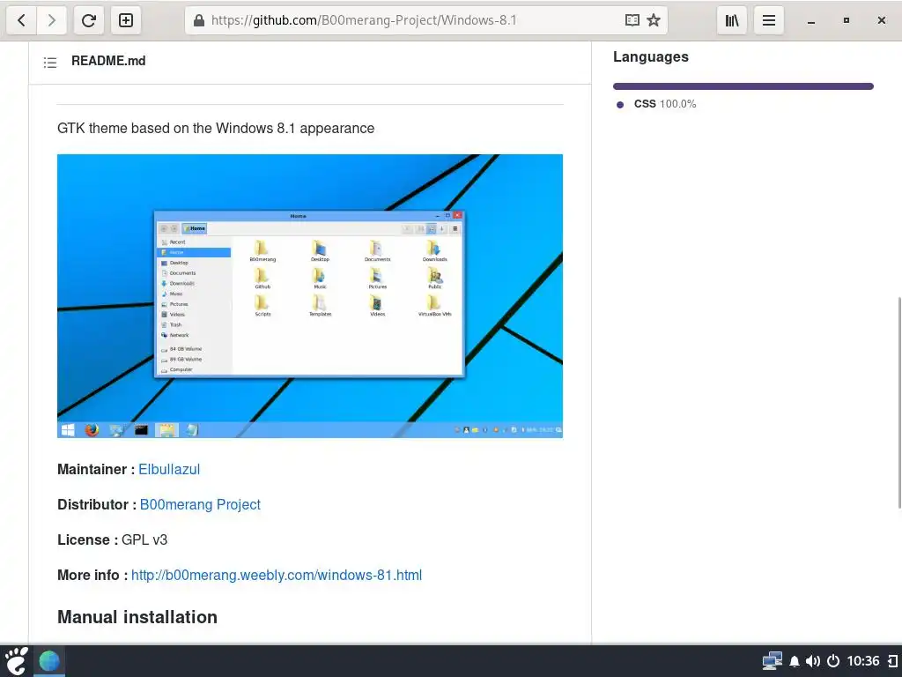Click the README.md file heading
This screenshot has width=902, height=677.
[x=108, y=61]
